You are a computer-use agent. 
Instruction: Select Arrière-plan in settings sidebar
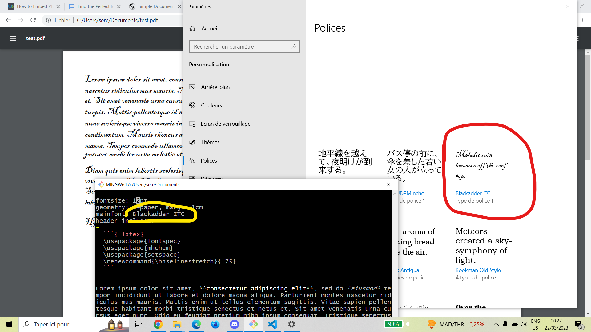[x=215, y=87]
